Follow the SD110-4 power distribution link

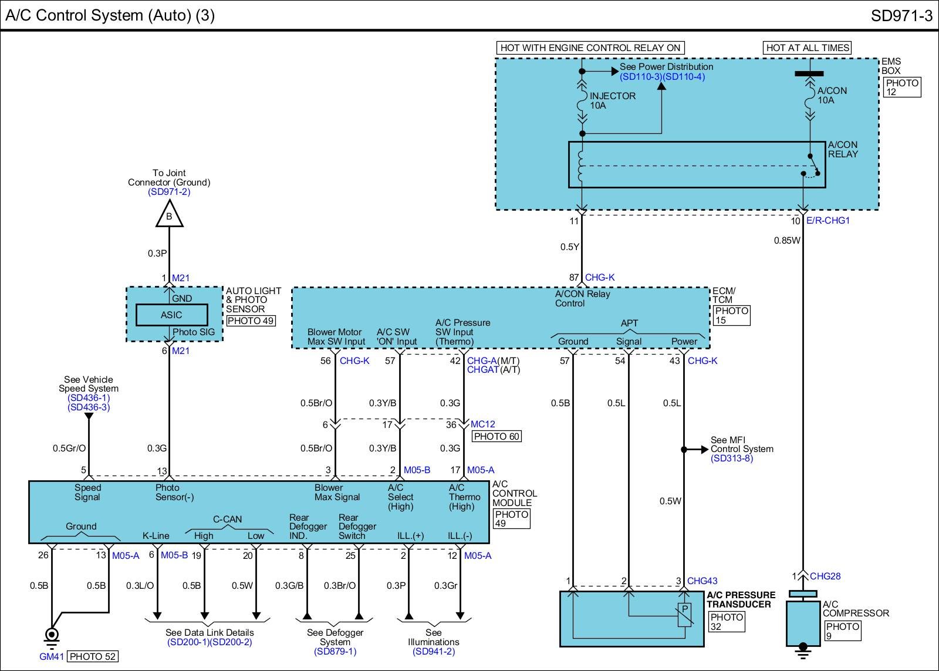684,77
